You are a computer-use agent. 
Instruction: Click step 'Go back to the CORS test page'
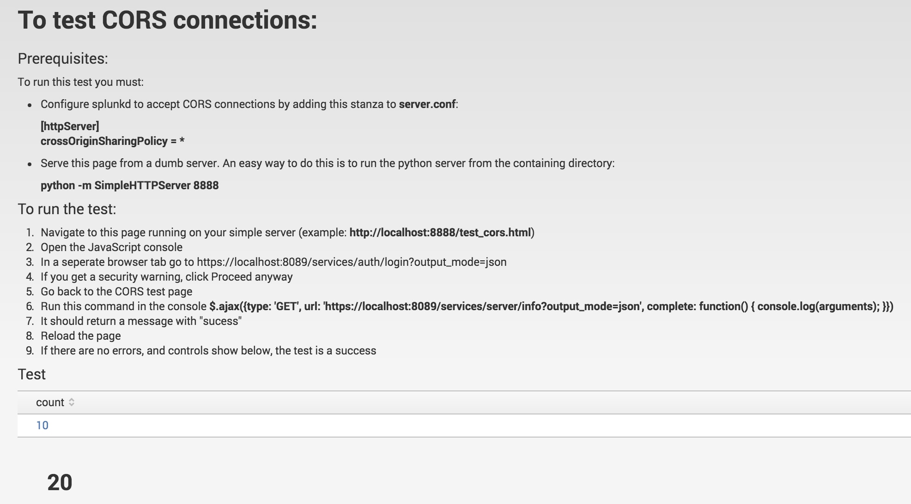pyautogui.click(x=116, y=292)
